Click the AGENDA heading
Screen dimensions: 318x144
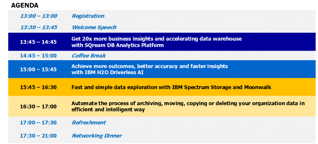click(25, 6)
